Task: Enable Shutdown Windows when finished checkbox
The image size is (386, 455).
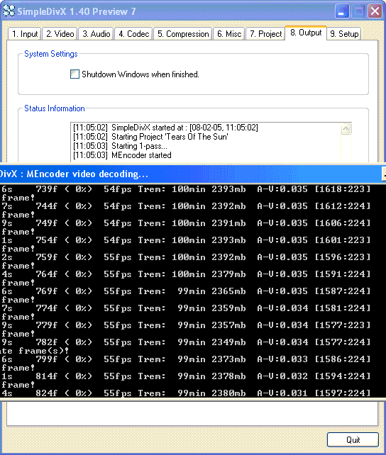Action: (x=75, y=74)
